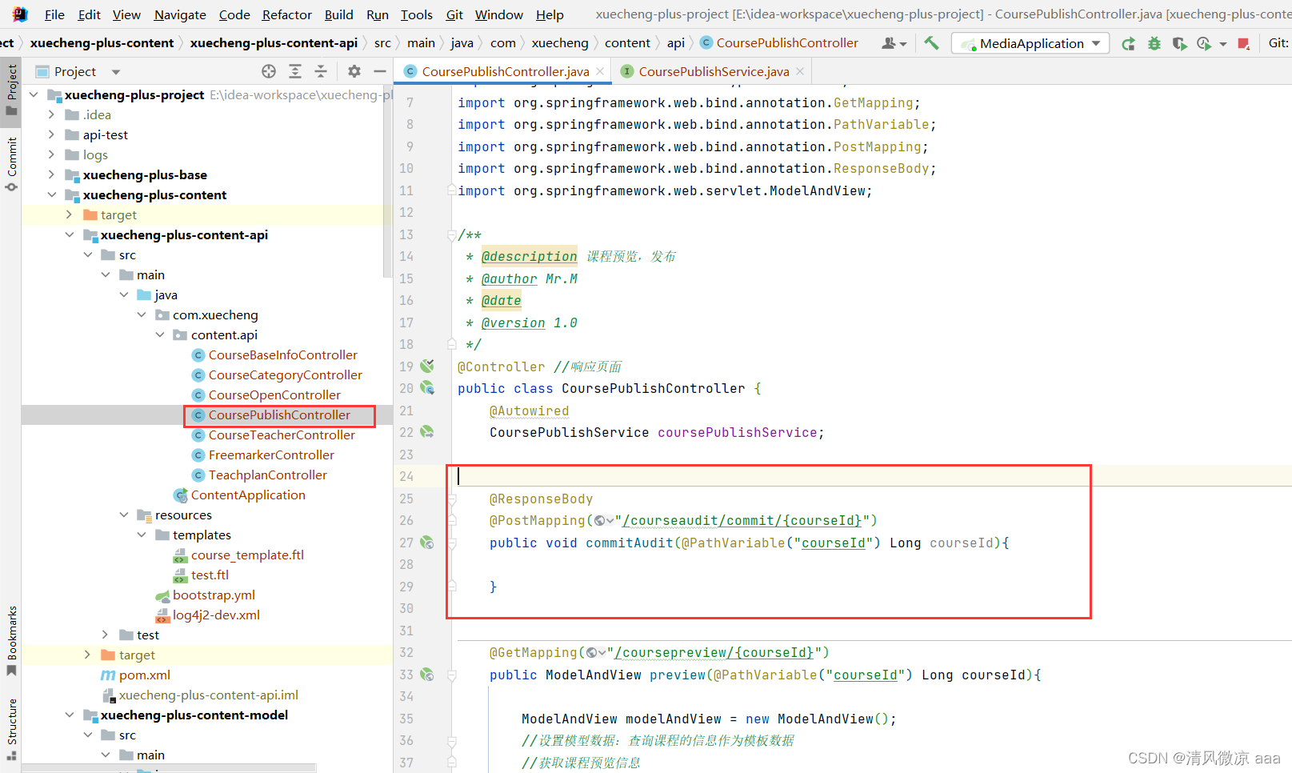Open the Git menu
The width and height of the screenshot is (1292, 773).
coord(454,14)
